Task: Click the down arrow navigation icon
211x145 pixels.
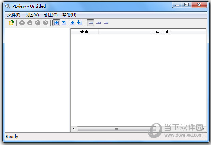Action: point(30,23)
